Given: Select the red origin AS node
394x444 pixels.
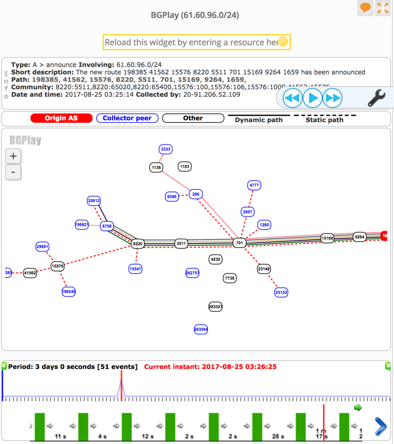Looking at the screenshot, I should [x=384, y=236].
